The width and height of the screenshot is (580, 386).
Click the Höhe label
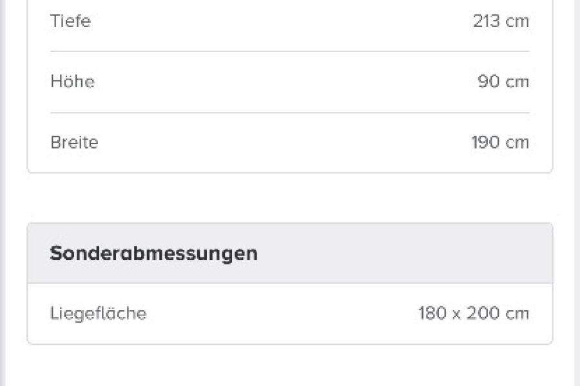72,81
